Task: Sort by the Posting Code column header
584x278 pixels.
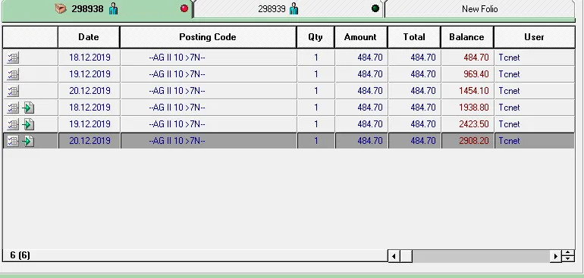Action: [x=208, y=37]
